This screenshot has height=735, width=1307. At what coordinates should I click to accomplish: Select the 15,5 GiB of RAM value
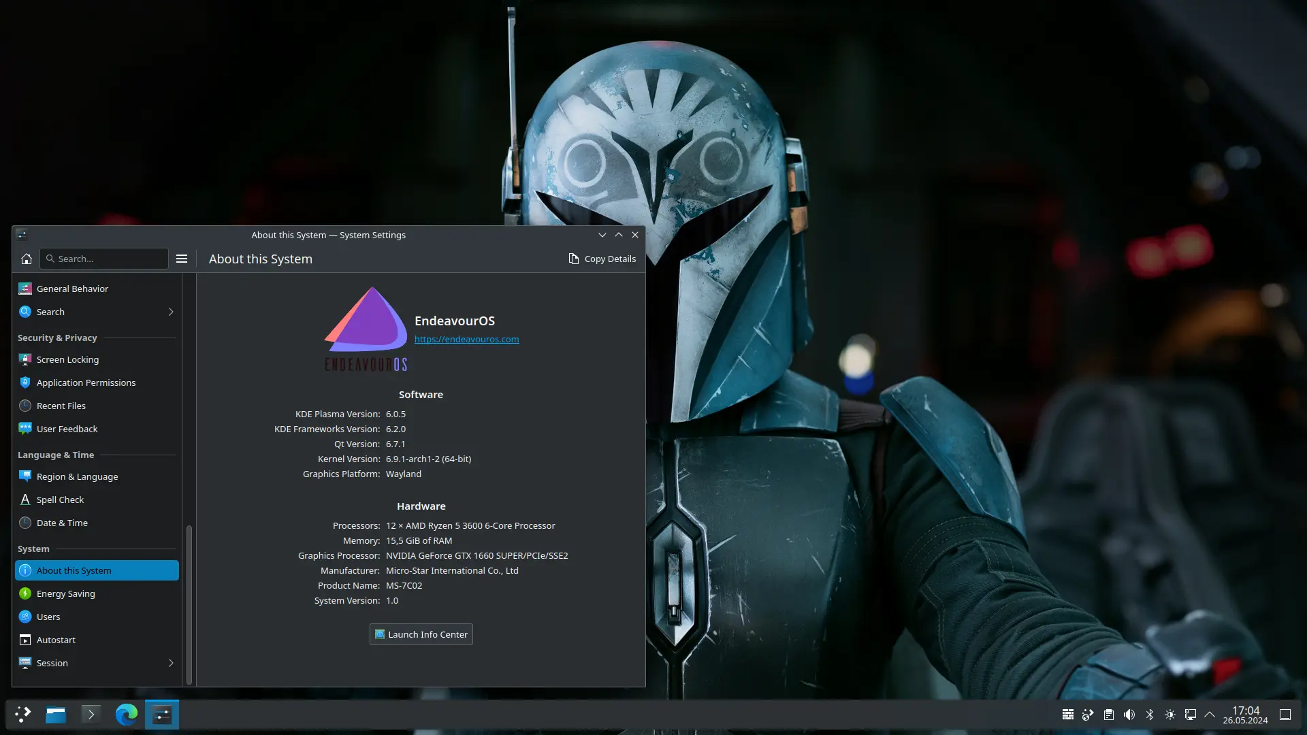419,540
